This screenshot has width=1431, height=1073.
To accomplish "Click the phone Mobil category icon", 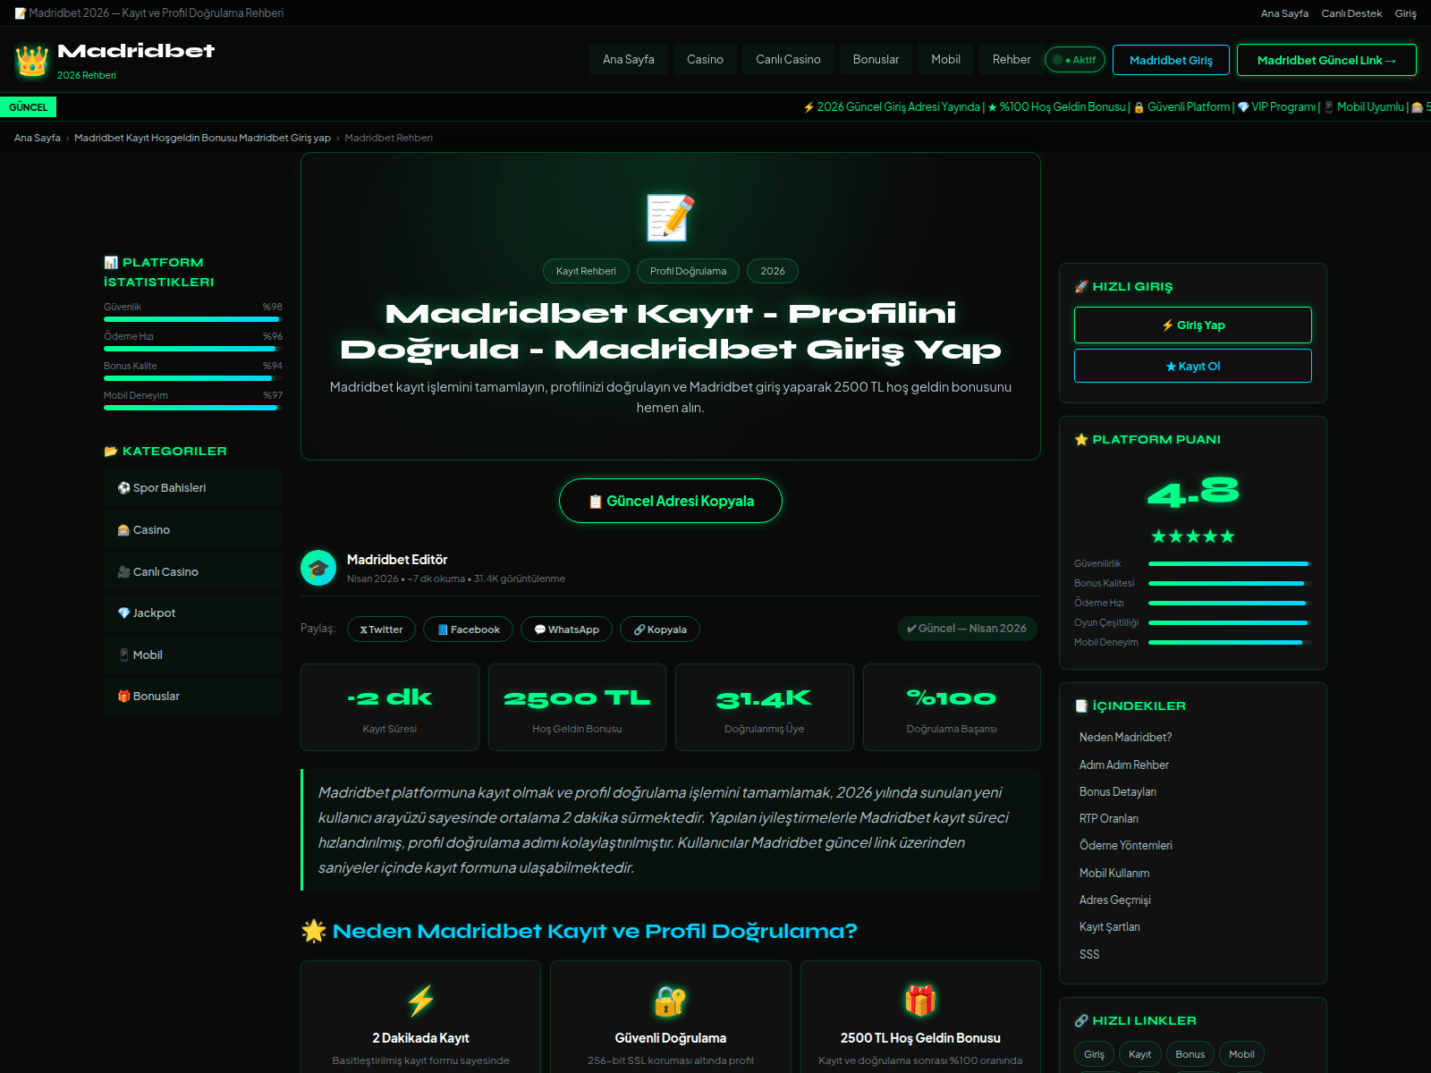I will pos(124,655).
